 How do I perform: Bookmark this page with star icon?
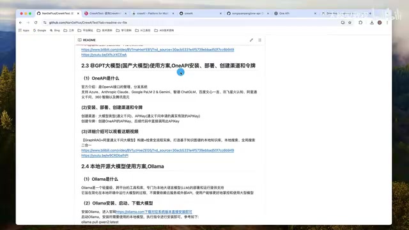tap(350, 23)
